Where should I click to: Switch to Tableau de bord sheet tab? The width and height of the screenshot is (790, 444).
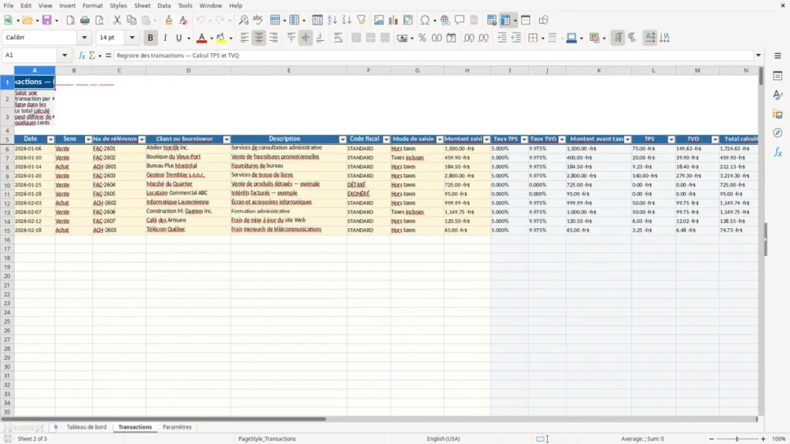[x=86, y=427]
